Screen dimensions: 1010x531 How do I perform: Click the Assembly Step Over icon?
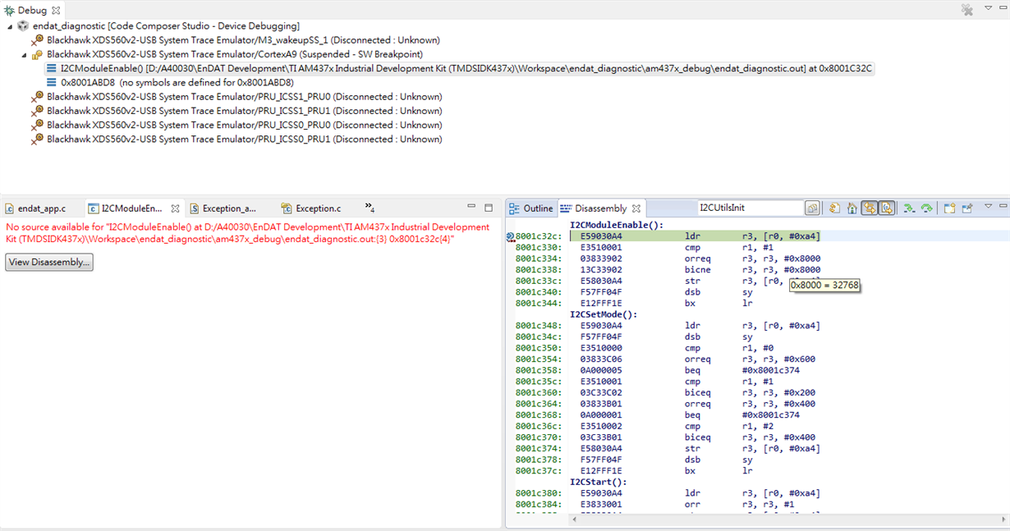point(926,208)
